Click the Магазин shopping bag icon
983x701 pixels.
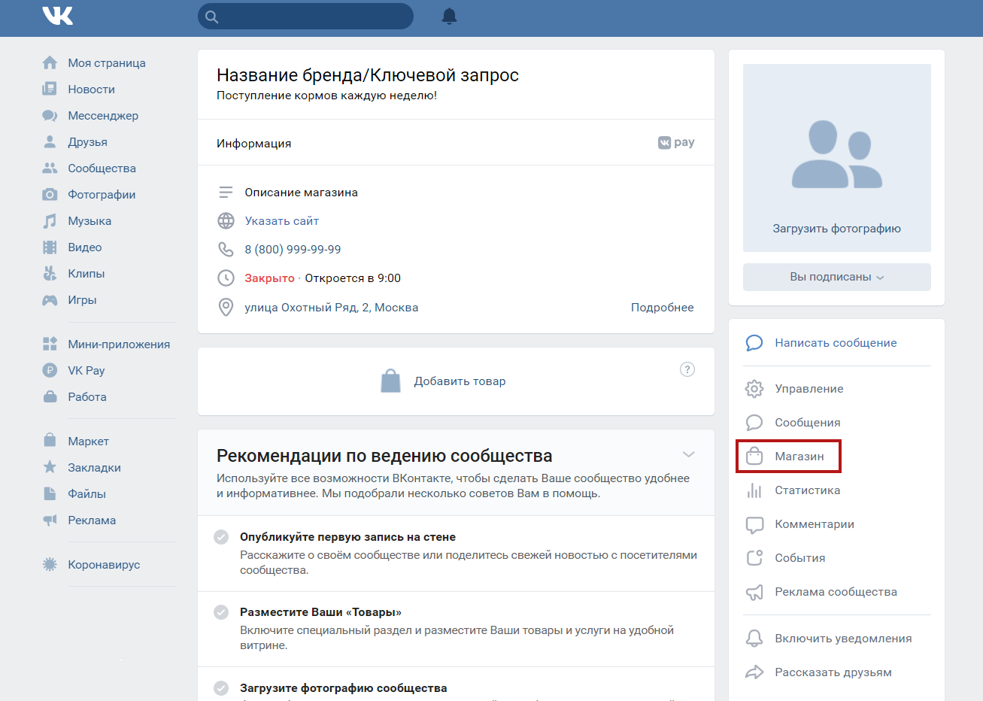pyautogui.click(x=754, y=457)
